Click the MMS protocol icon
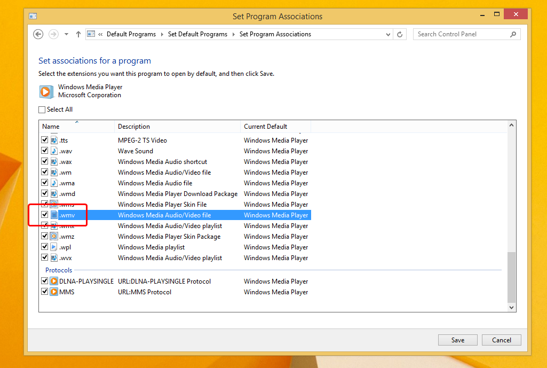 (x=54, y=292)
